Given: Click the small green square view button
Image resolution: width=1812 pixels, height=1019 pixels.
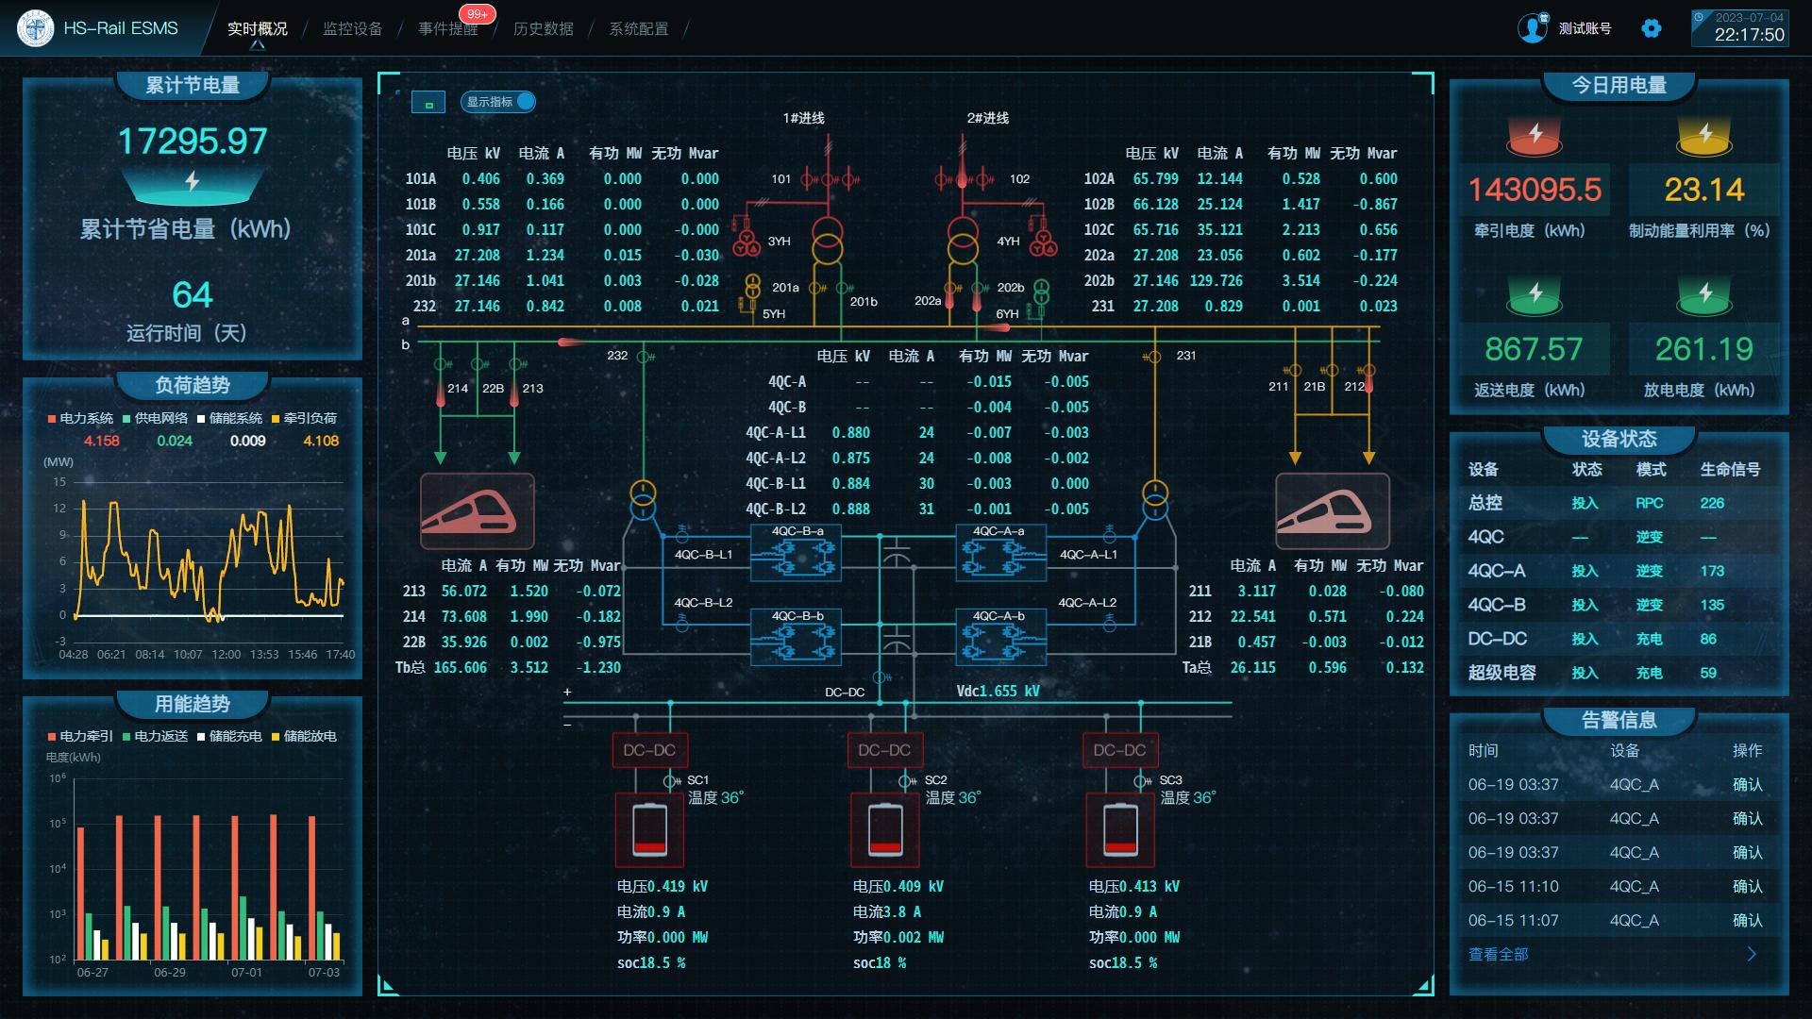Looking at the screenshot, I should click(x=428, y=102).
